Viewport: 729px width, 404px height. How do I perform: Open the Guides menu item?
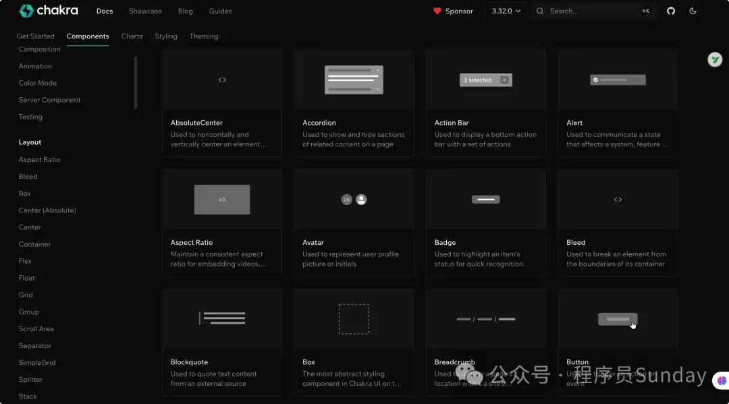pos(219,11)
